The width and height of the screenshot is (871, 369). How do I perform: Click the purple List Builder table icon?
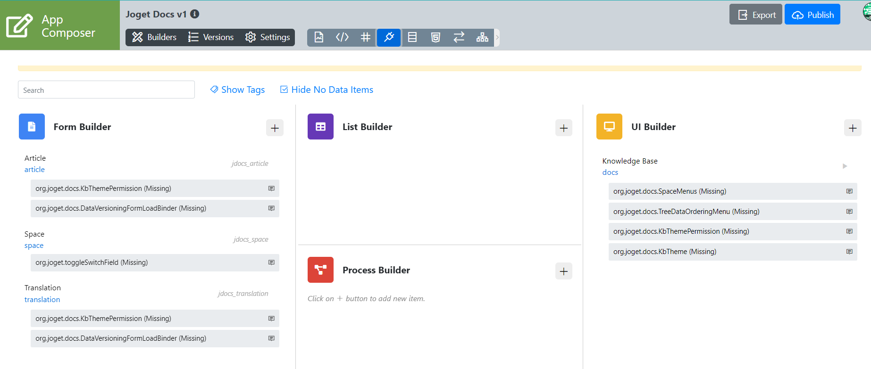320,126
